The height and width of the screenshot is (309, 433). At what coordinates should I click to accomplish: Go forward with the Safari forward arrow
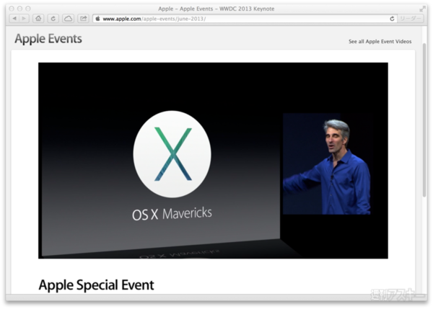point(24,19)
